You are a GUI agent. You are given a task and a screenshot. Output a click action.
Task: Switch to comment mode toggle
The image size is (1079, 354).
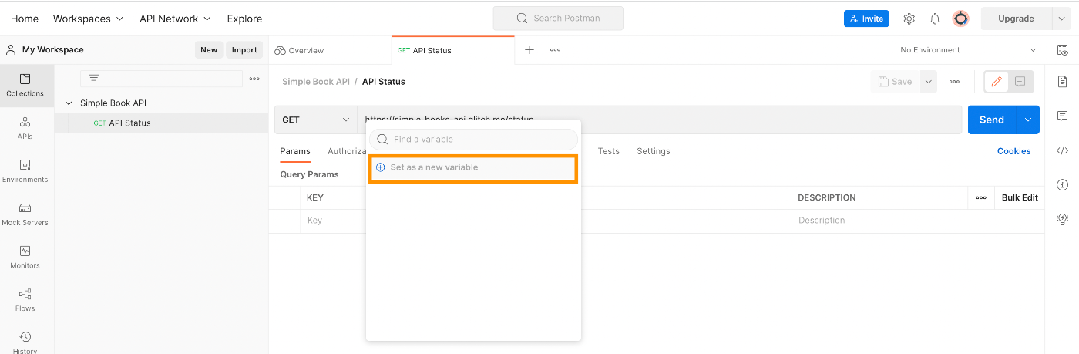[x=1020, y=81]
